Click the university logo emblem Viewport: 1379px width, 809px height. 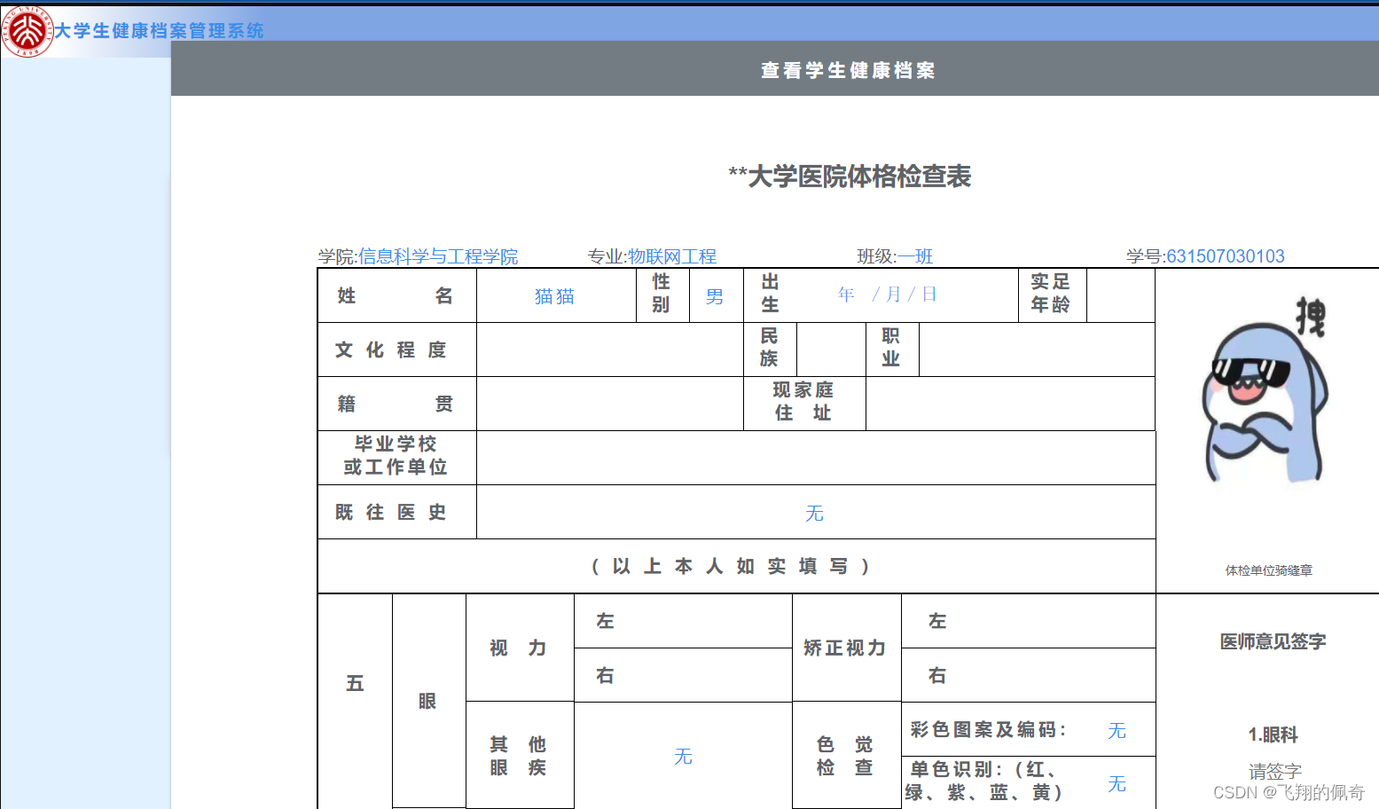click(x=27, y=31)
